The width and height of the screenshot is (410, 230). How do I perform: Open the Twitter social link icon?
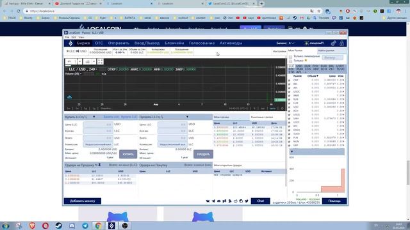(247, 201)
